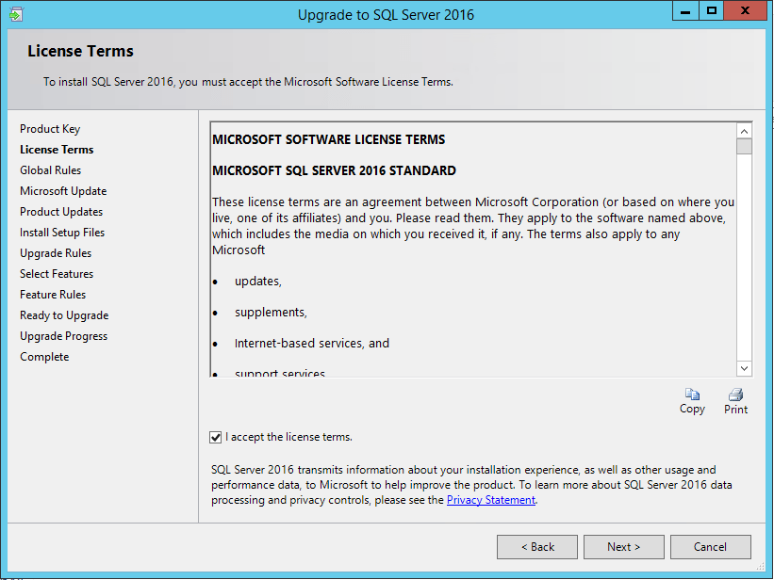This screenshot has height=580, width=774.
Task: Minimize the Upgrade to SQL Server window
Action: pyautogui.click(x=685, y=11)
